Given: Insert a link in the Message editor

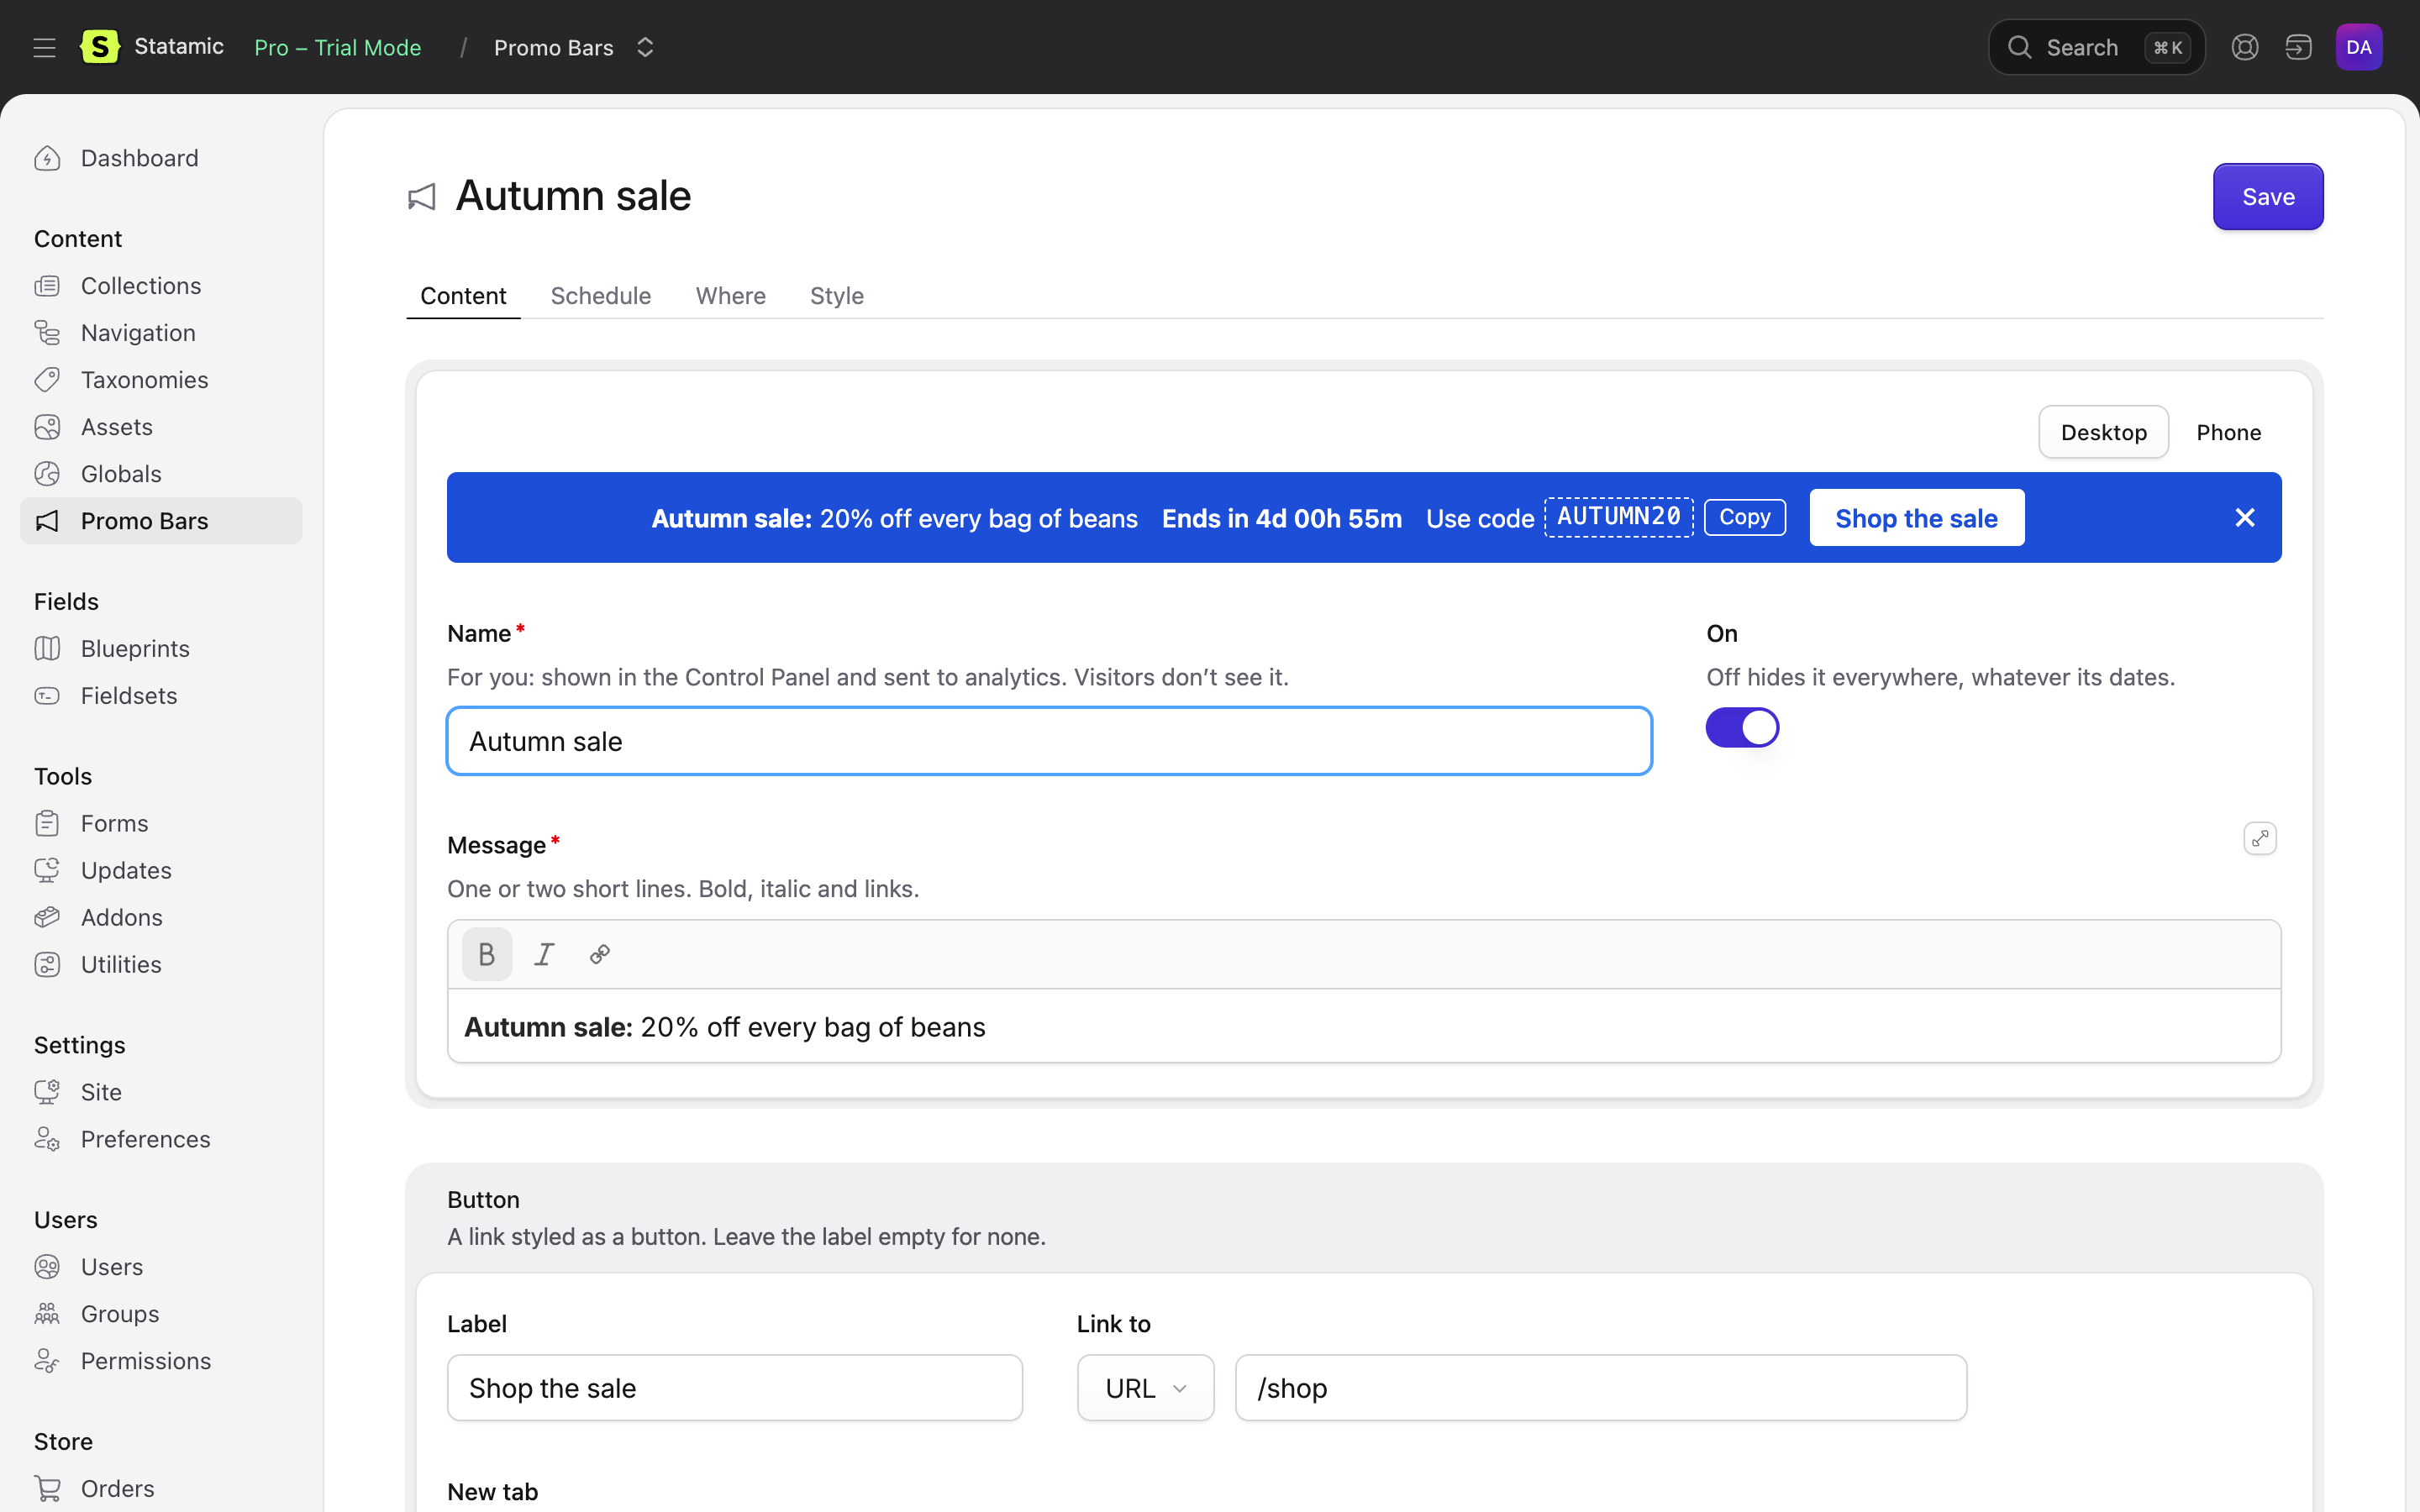Looking at the screenshot, I should 600,954.
